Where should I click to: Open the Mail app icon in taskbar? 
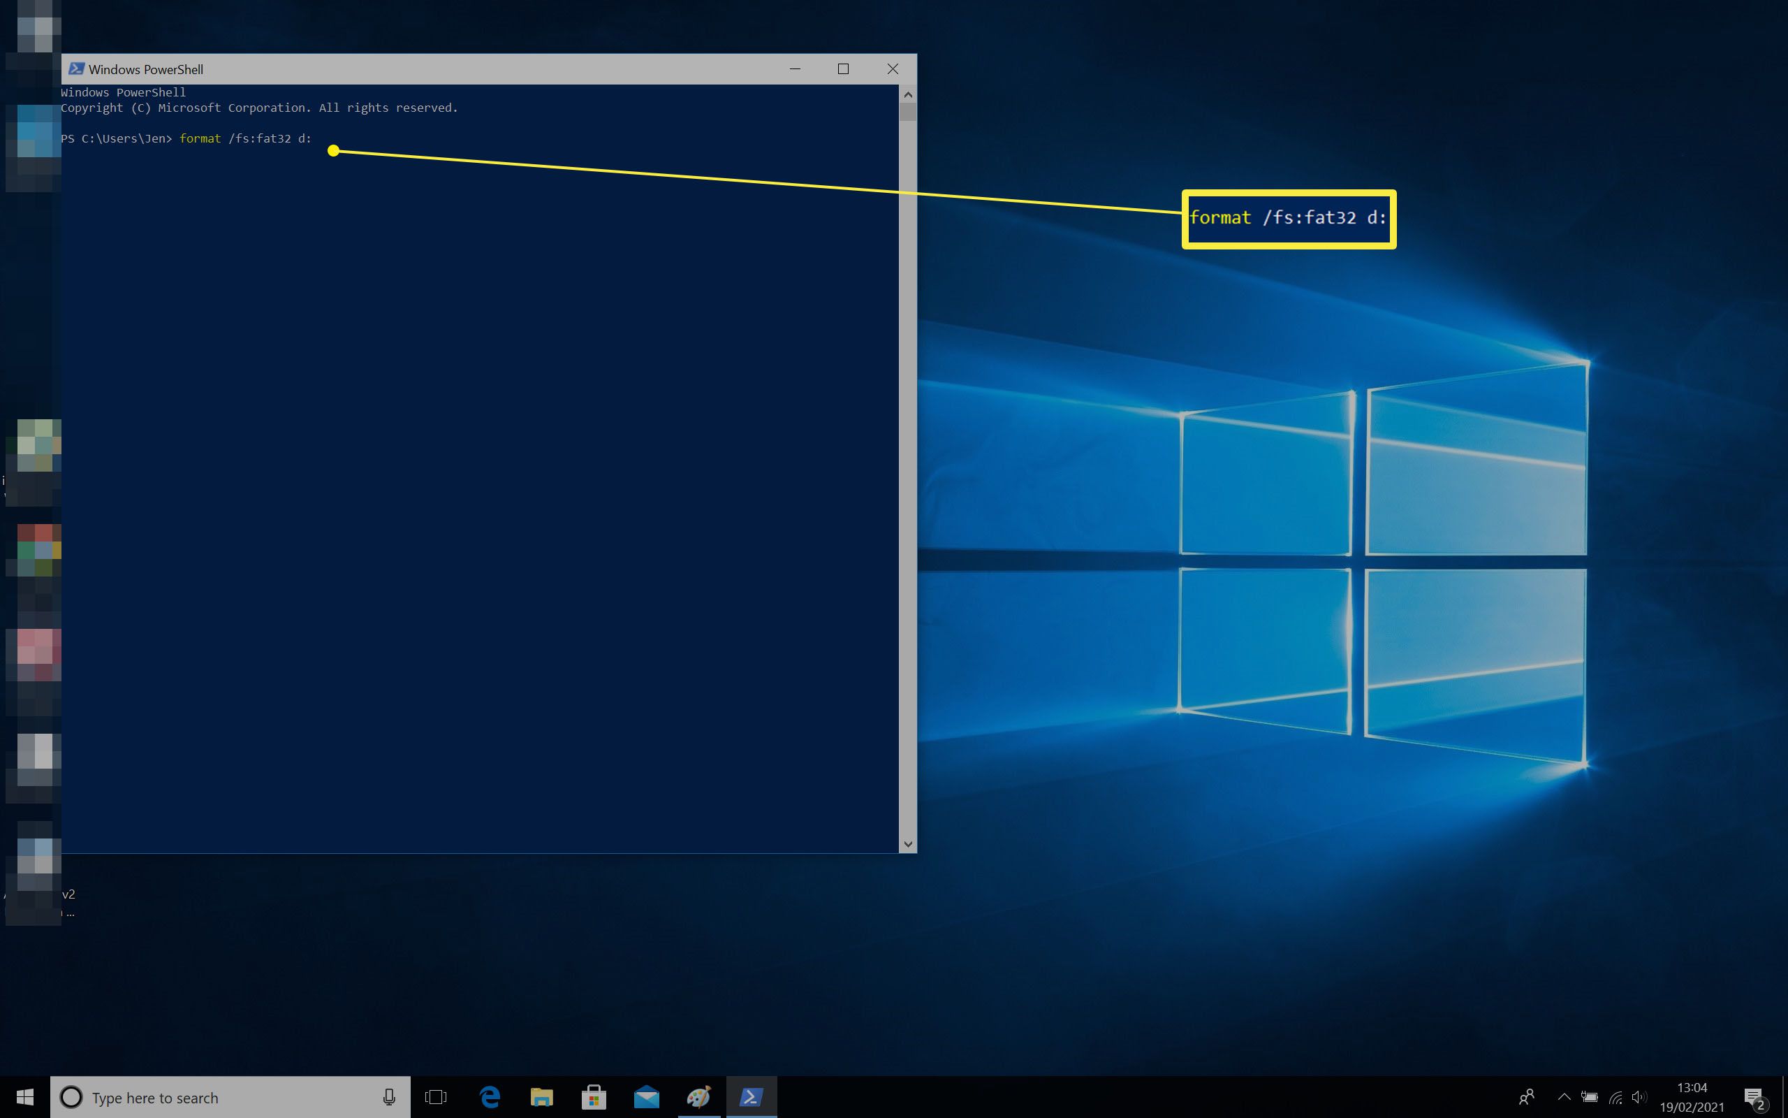tap(646, 1098)
